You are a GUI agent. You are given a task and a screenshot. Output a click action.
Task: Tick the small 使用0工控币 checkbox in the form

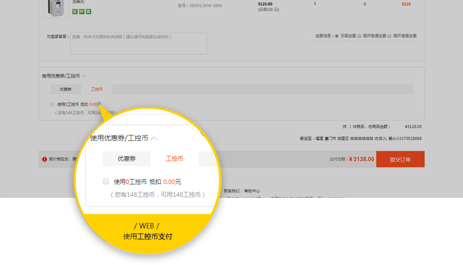point(52,104)
